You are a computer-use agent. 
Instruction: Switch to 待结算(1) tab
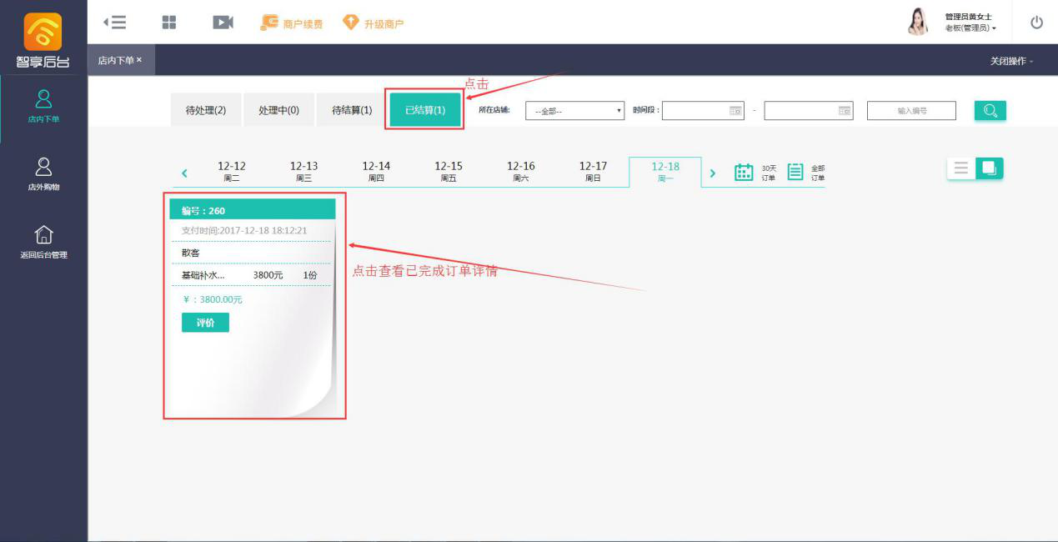[352, 110]
